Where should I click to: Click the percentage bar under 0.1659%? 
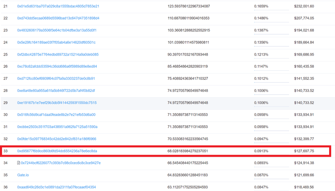click(271, 10)
